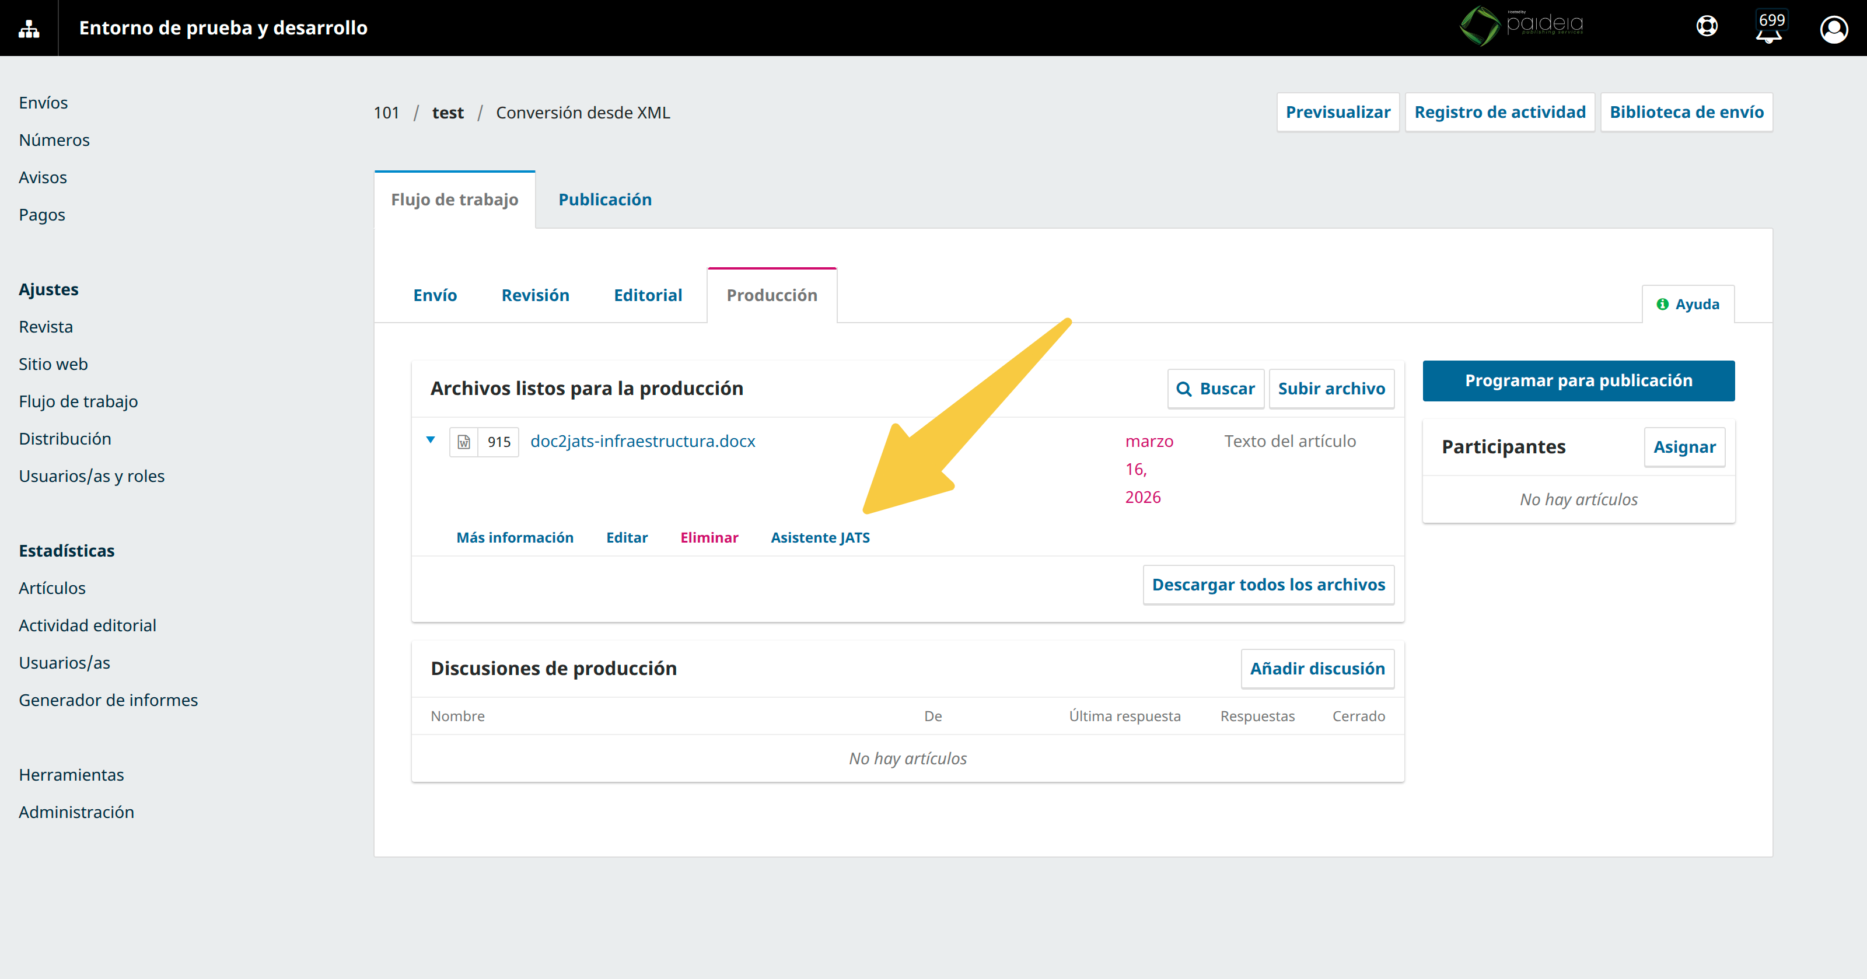Click the file date marzo 16, 2026
Image resolution: width=1867 pixels, height=979 pixels.
point(1149,470)
